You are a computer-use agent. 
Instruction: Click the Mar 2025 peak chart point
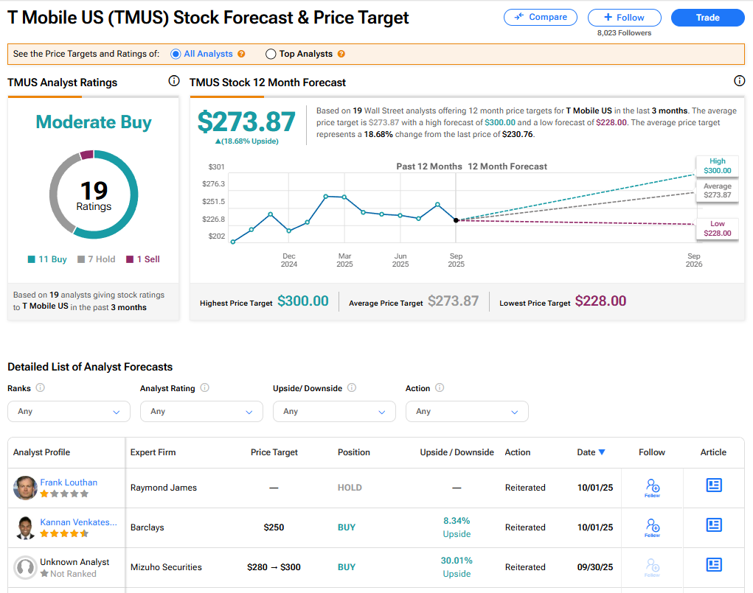(325, 196)
